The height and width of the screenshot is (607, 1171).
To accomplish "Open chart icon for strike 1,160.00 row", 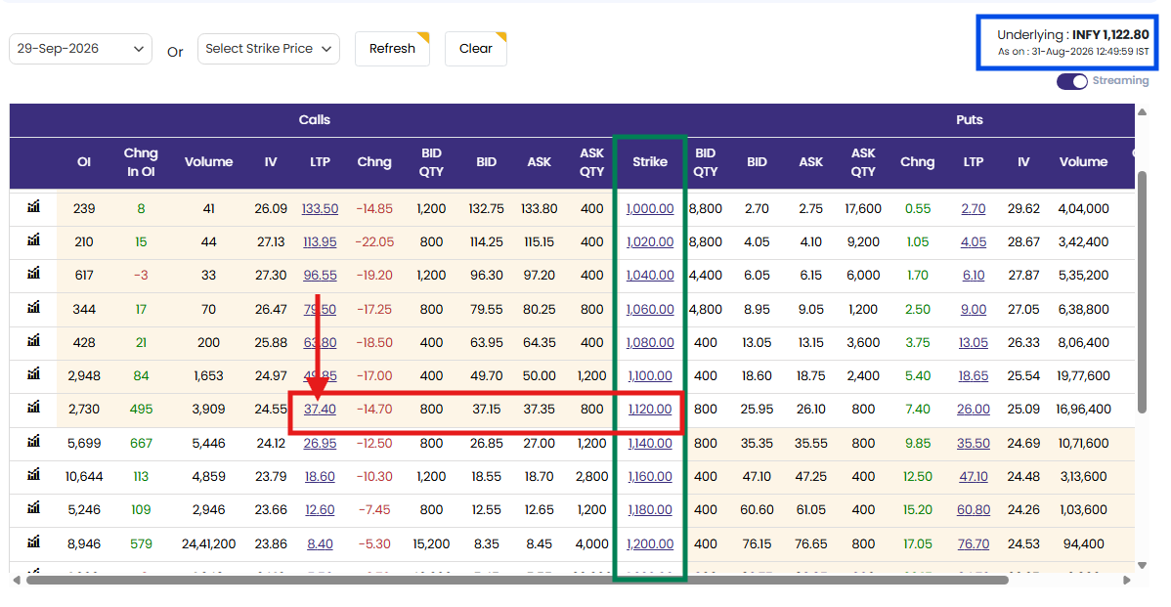I will click(x=33, y=474).
